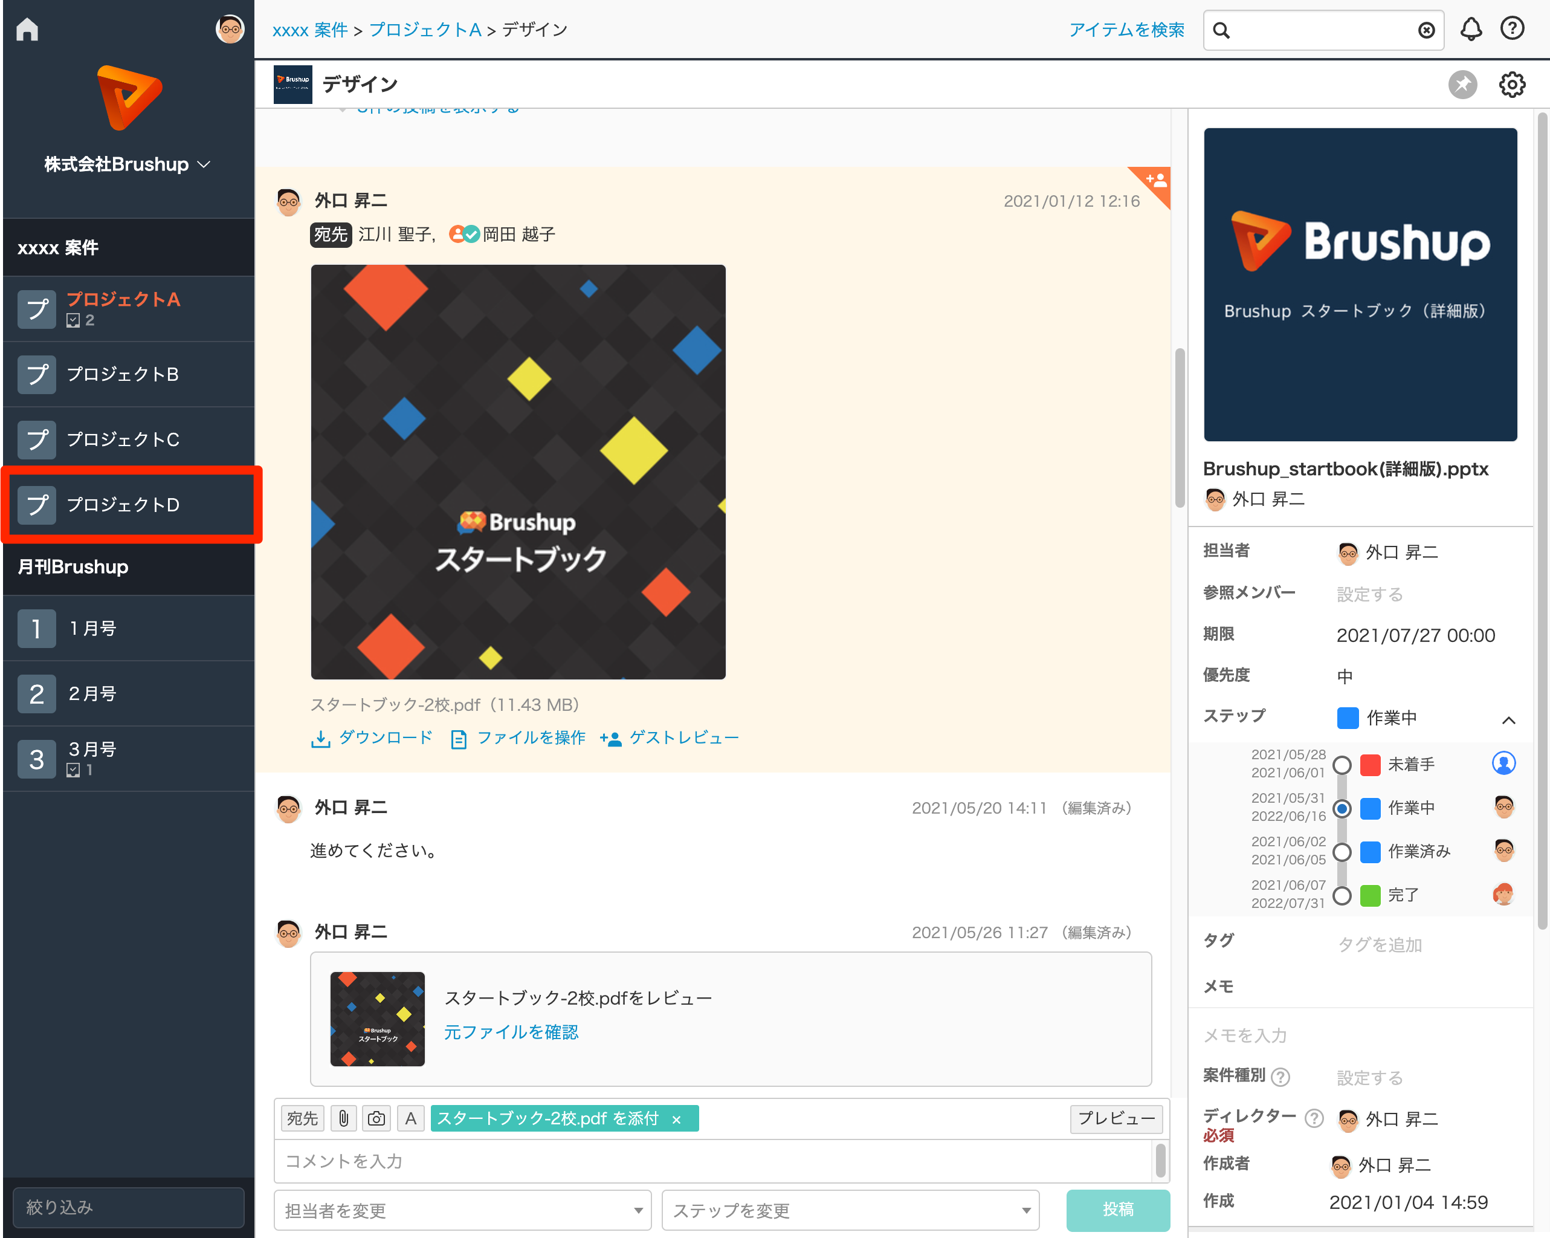The image size is (1550, 1238).
Task: Open the notifications bell
Action: [x=1471, y=29]
